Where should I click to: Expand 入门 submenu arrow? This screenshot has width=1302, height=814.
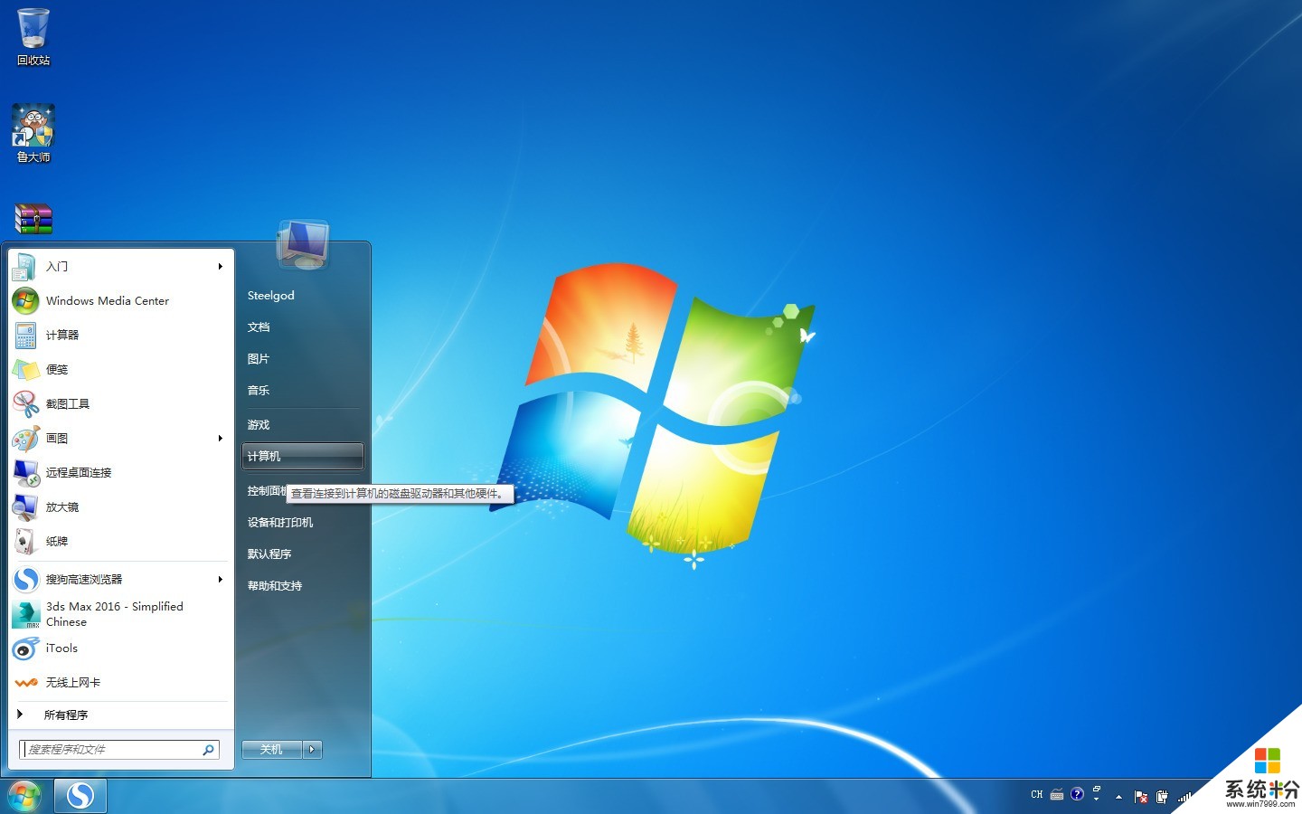221,266
